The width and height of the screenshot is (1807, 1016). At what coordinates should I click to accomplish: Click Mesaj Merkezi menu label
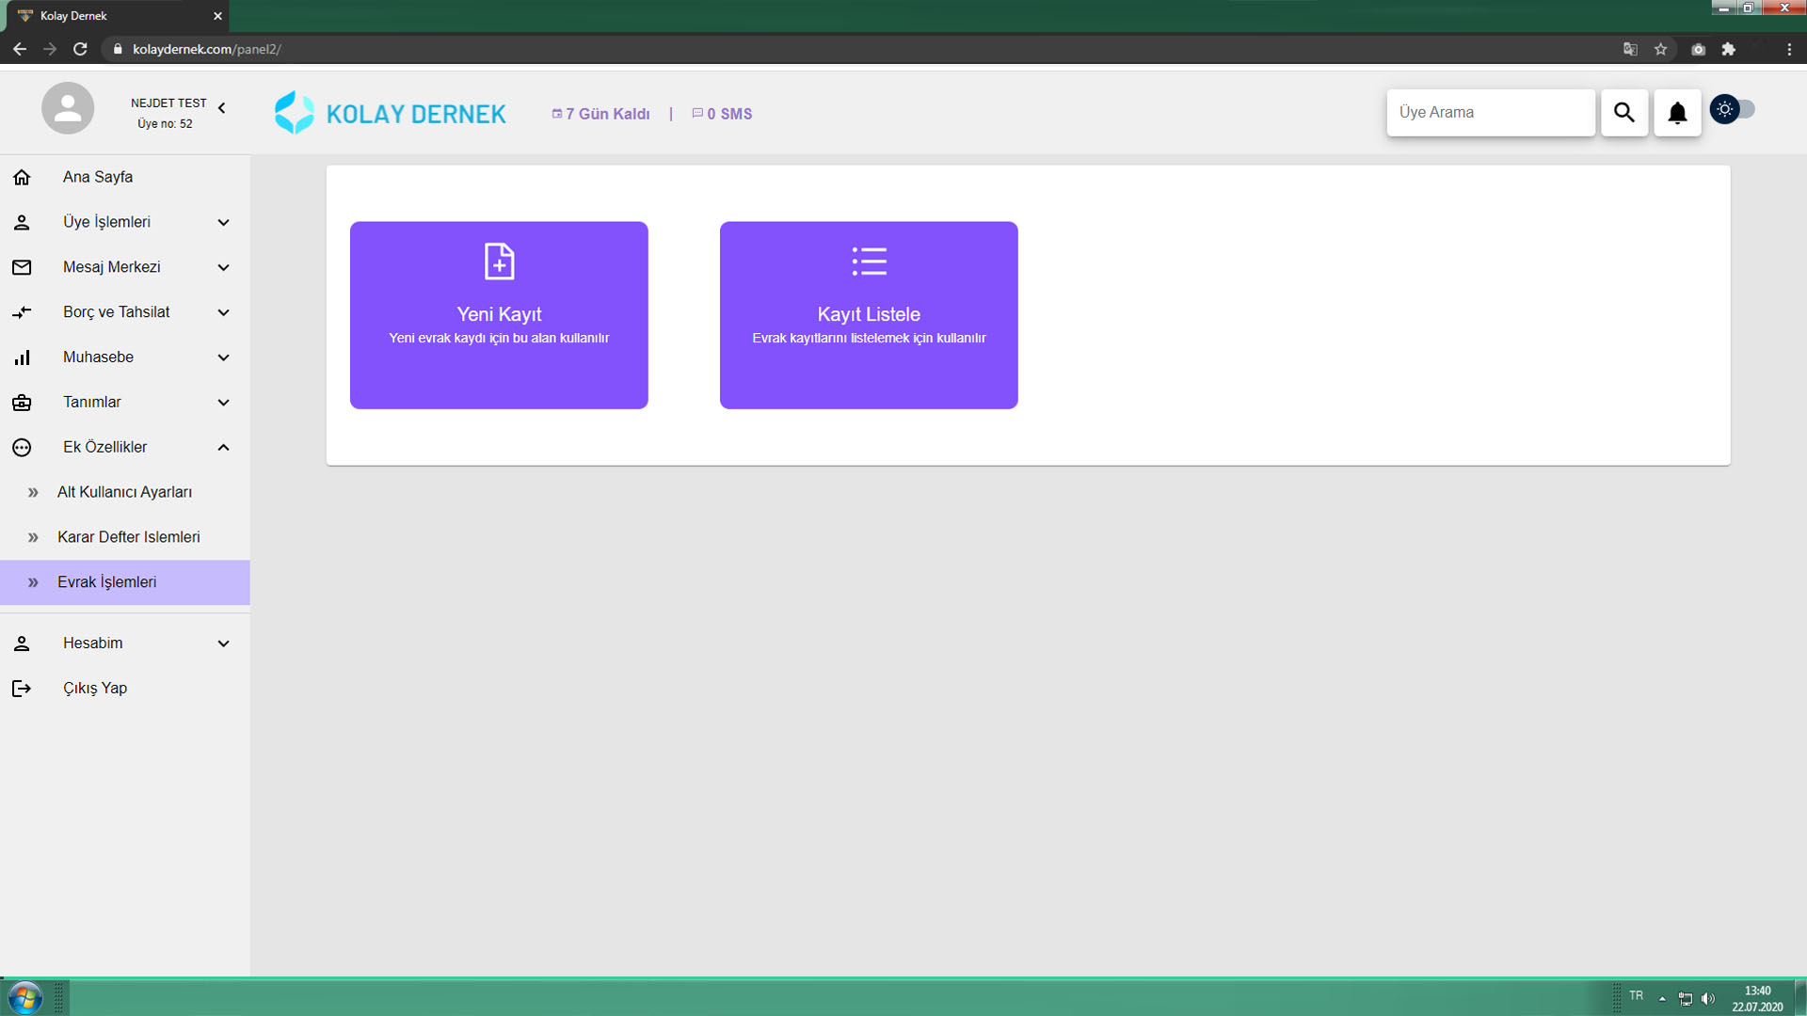point(112,267)
